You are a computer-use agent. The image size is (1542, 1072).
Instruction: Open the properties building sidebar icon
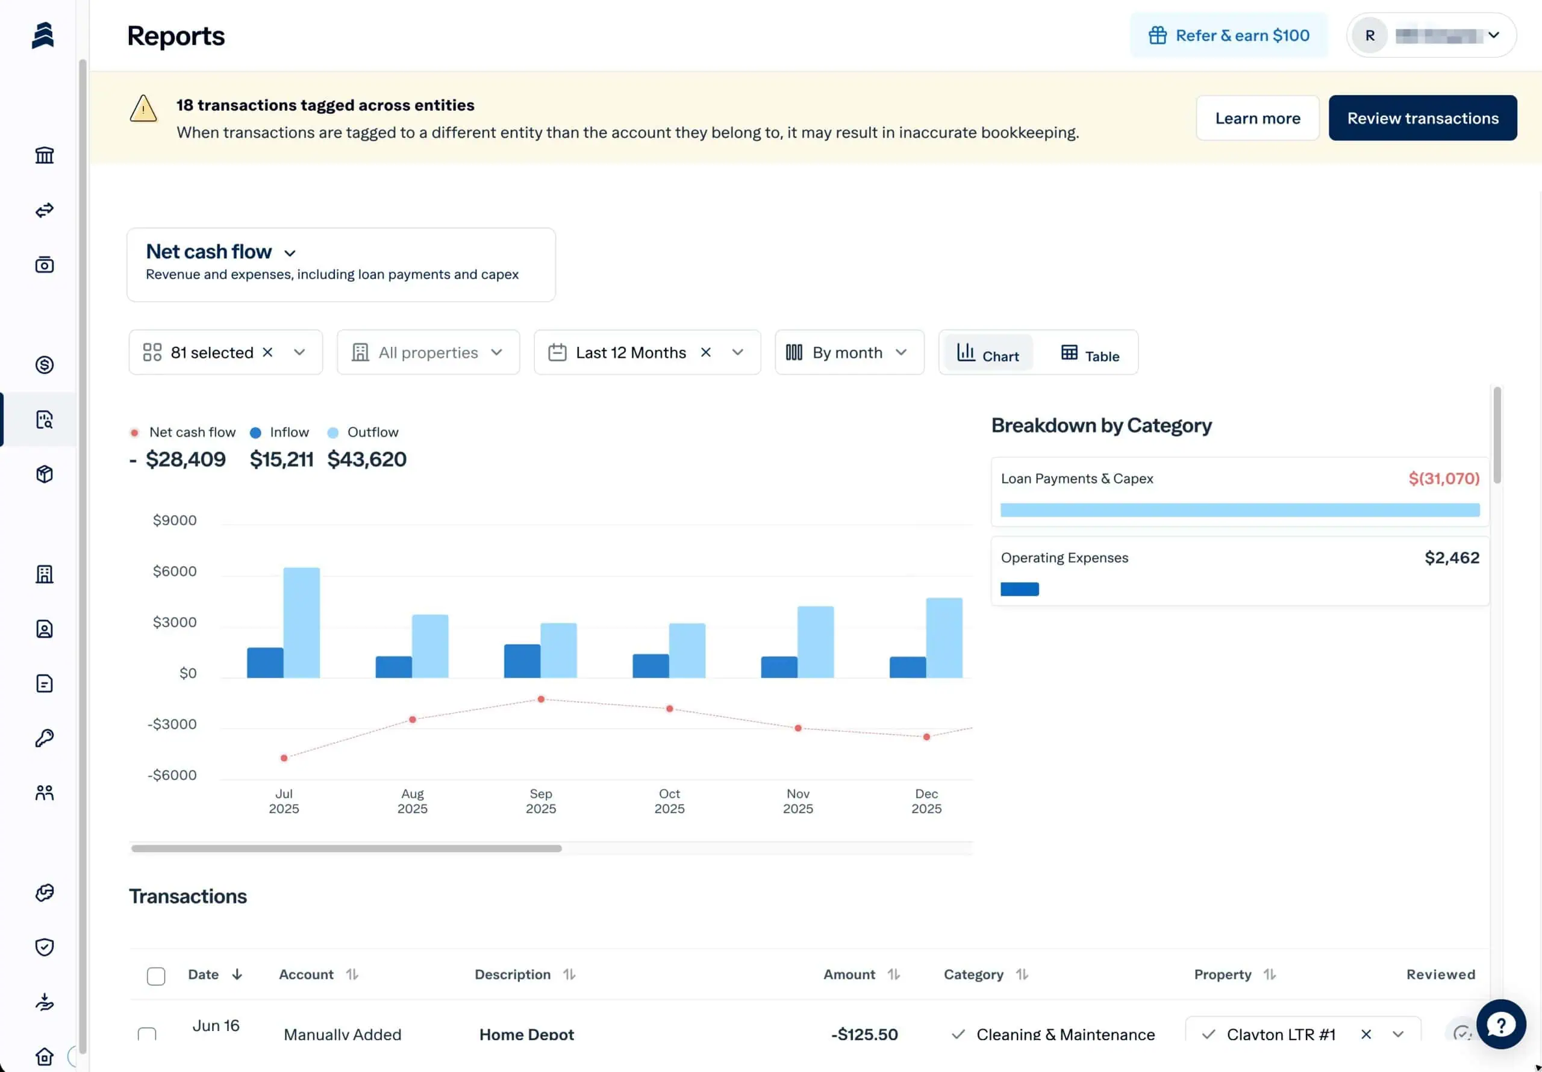pyautogui.click(x=45, y=575)
